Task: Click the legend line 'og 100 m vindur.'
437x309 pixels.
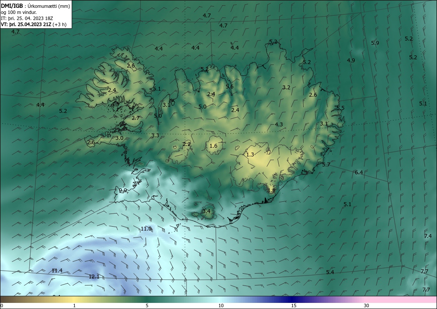Action: tap(19, 12)
